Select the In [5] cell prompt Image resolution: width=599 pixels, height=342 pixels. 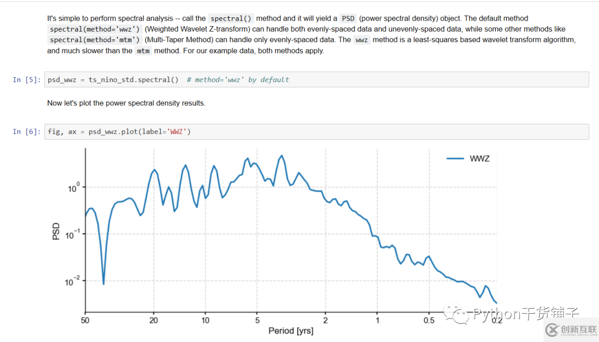(27, 79)
